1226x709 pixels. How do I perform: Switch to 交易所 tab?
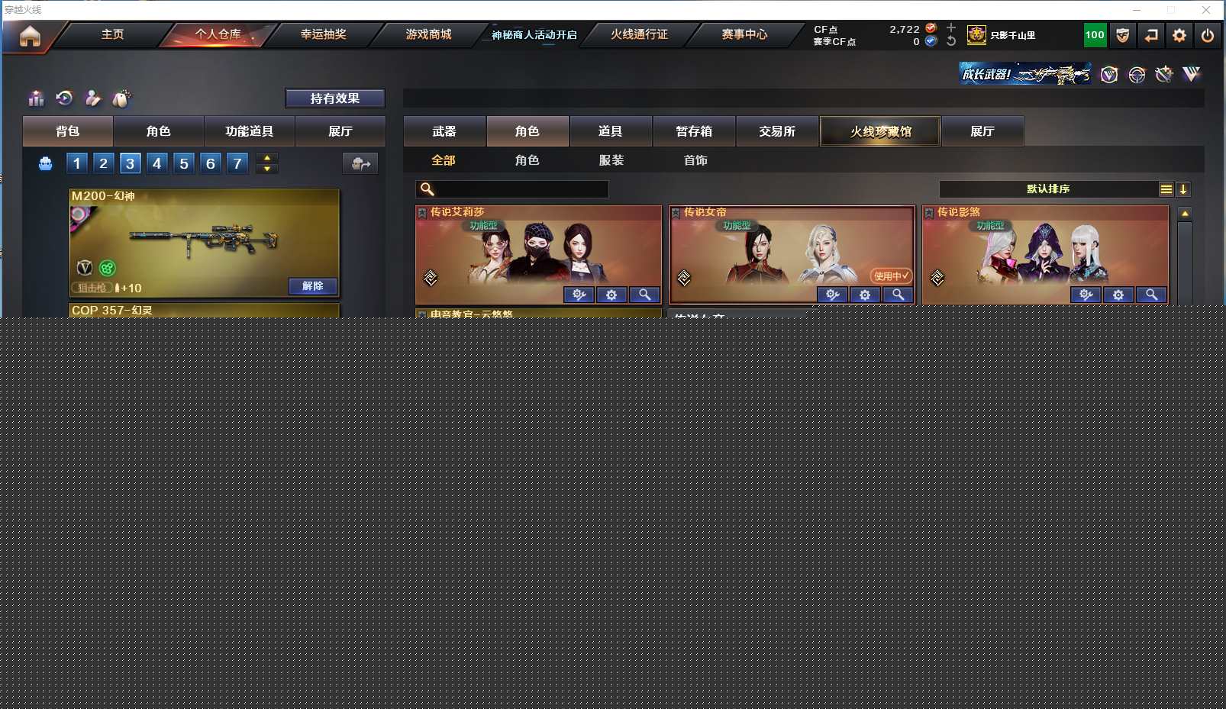click(777, 131)
